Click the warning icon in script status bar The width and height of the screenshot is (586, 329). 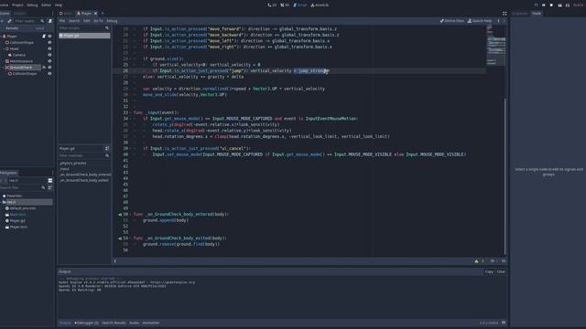(476, 261)
